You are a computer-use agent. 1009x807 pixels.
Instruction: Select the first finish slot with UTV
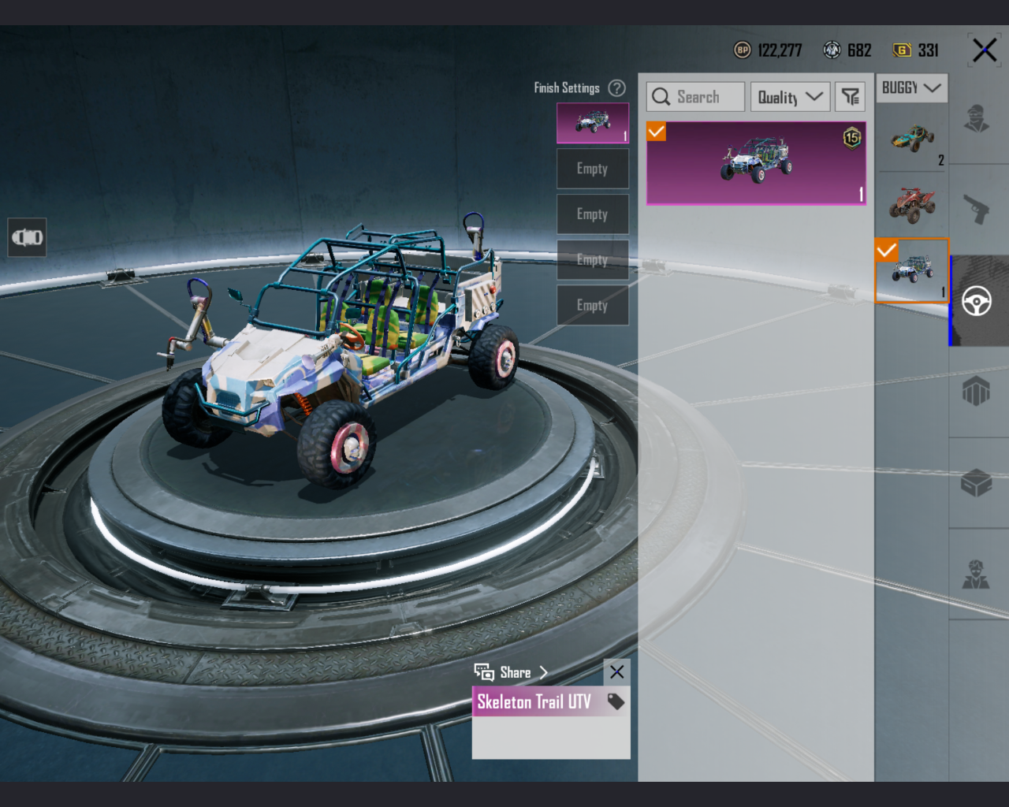(x=593, y=123)
